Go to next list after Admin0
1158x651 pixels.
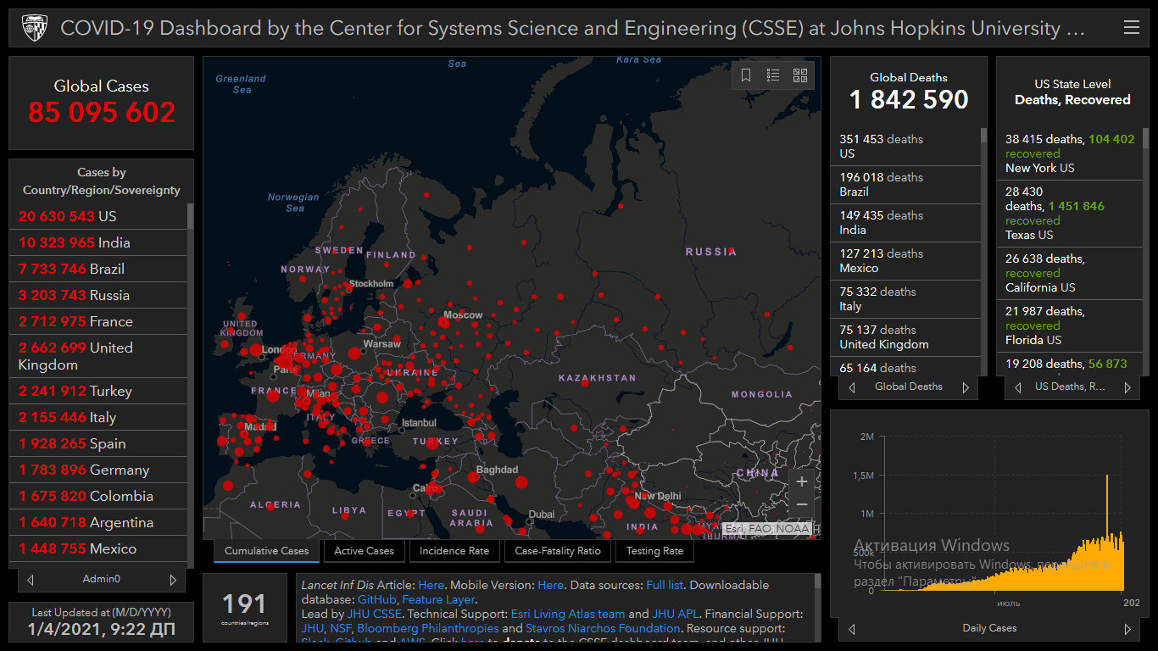click(173, 580)
